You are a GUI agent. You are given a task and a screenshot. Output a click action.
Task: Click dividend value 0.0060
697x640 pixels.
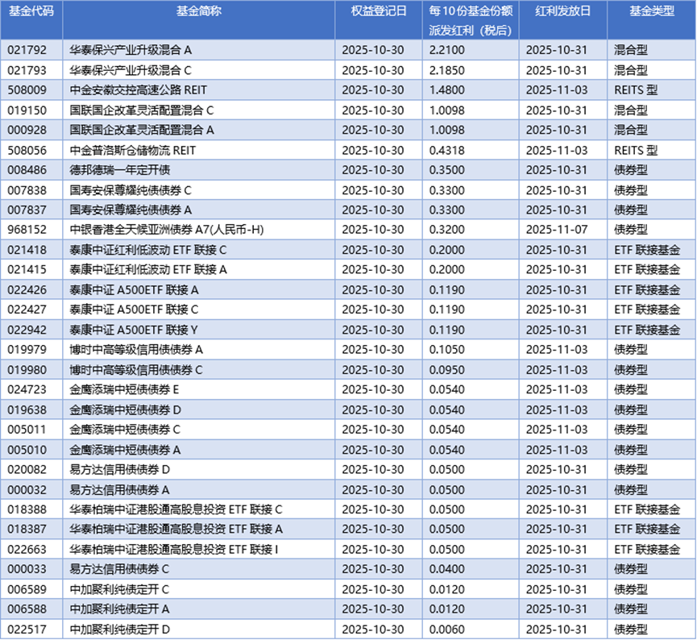click(446, 630)
